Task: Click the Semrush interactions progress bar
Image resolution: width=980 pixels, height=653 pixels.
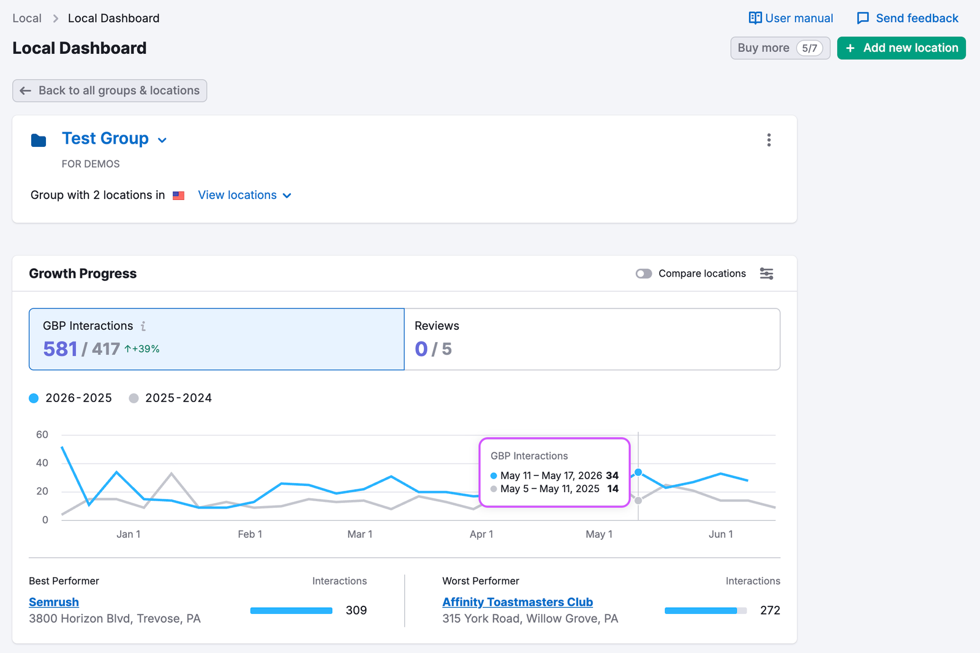Action: coord(291,611)
